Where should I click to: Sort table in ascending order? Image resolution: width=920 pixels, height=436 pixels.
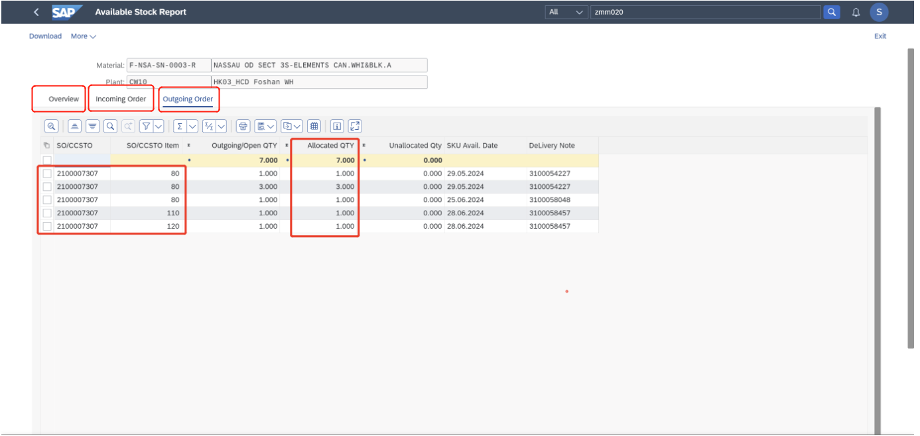(75, 126)
